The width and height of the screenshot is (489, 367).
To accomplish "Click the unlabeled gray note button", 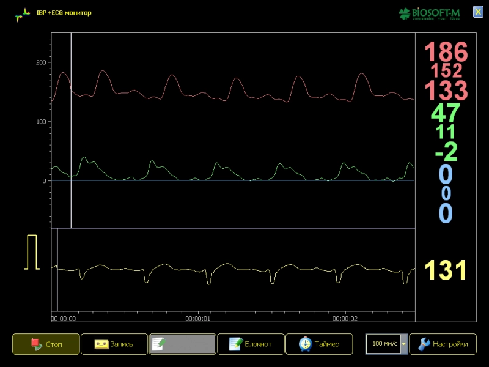I will [x=183, y=344].
